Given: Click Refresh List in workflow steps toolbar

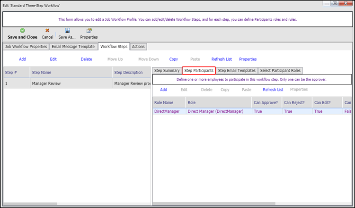Looking at the screenshot, I should pyautogui.click(x=222, y=59).
